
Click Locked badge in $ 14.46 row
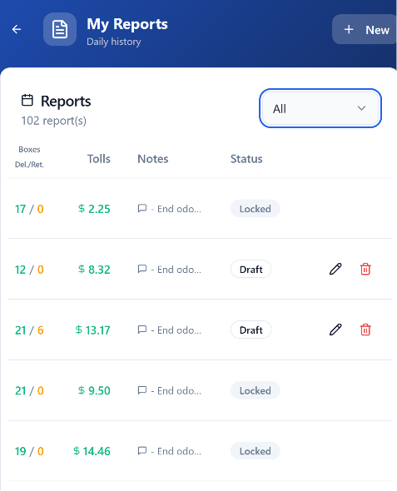(x=256, y=451)
